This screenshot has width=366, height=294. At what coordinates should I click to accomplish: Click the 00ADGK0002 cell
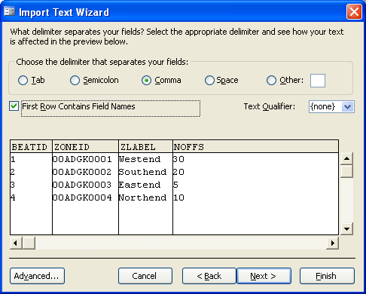click(x=85, y=172)
